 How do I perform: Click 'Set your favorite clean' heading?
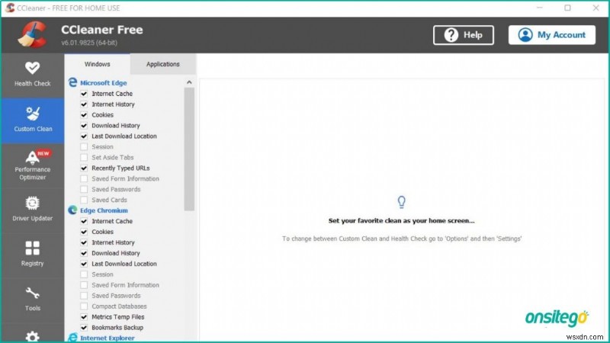(x=402, y=220)
